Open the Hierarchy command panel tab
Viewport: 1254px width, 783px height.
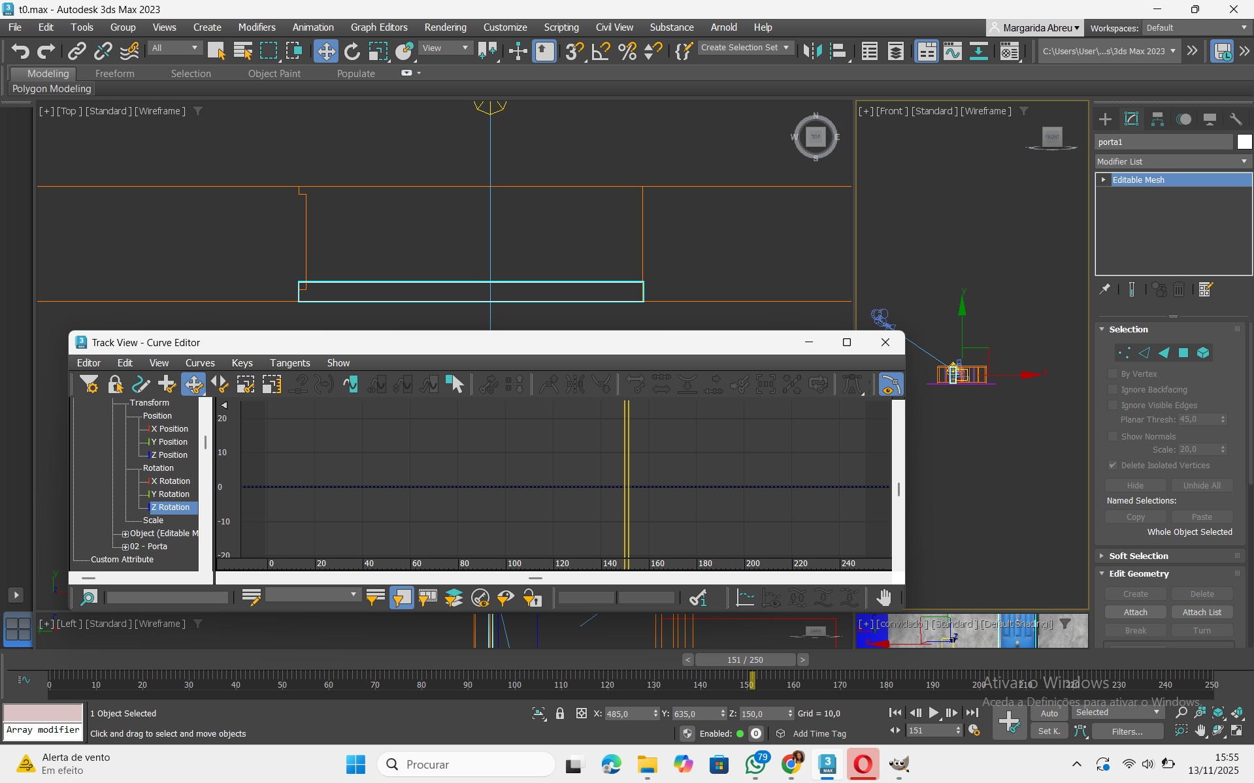pyautogui.click(x=1157, y=119)
